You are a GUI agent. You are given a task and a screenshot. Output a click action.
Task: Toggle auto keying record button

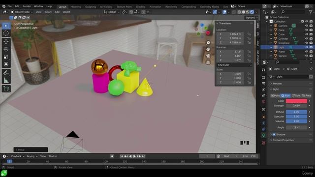coord(112,156)
